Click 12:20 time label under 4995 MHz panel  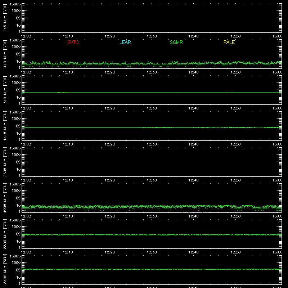tap(110, 216)
